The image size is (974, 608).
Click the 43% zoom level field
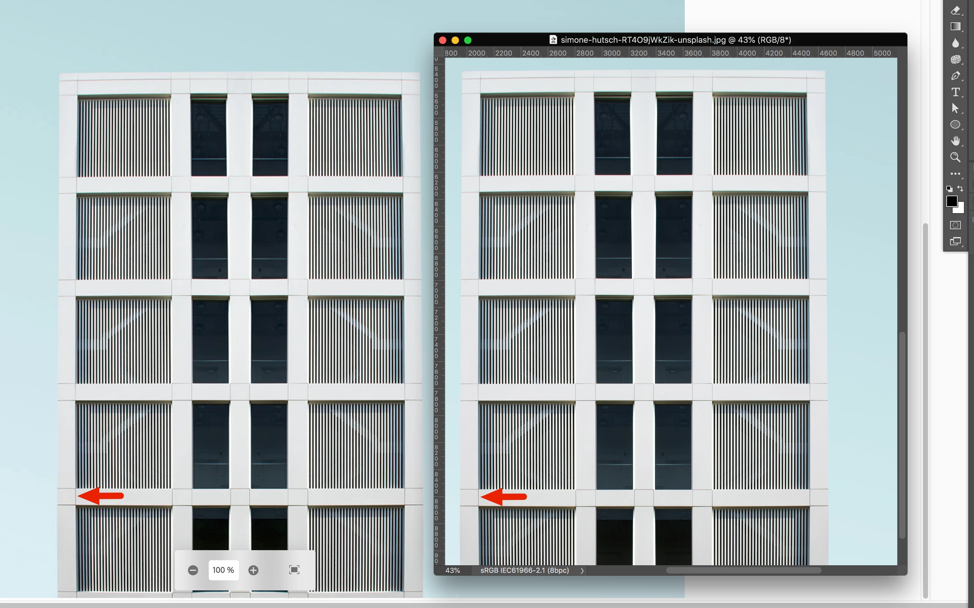(453, 571)
